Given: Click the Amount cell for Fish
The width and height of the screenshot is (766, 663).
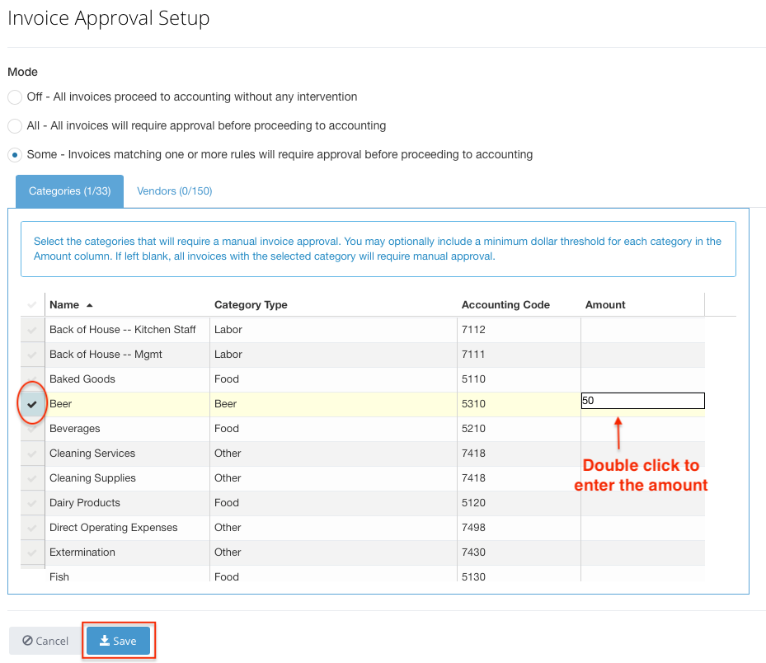Looking at the screenshot, I should pos(642,576).
